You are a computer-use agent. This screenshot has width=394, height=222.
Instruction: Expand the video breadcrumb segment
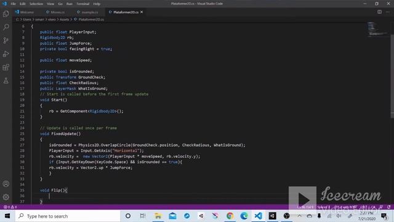point(52,19)
